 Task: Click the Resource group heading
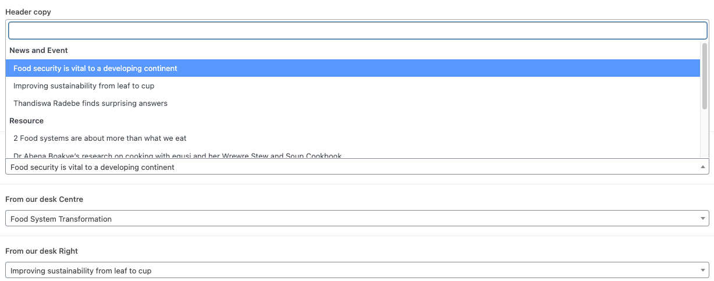click(x=26, y=120)
